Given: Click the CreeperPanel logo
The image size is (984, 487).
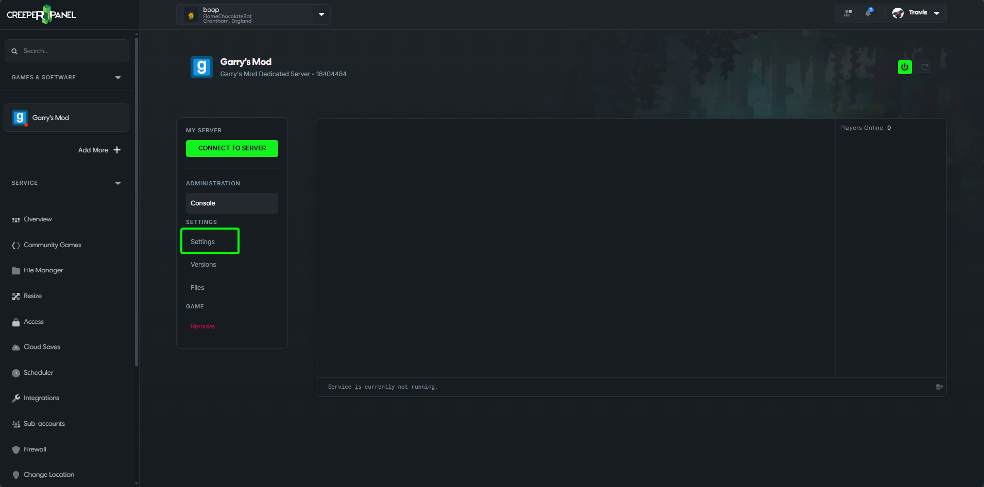Looking at the screenshot, I should pyautogui.click(x=41, y=14).
